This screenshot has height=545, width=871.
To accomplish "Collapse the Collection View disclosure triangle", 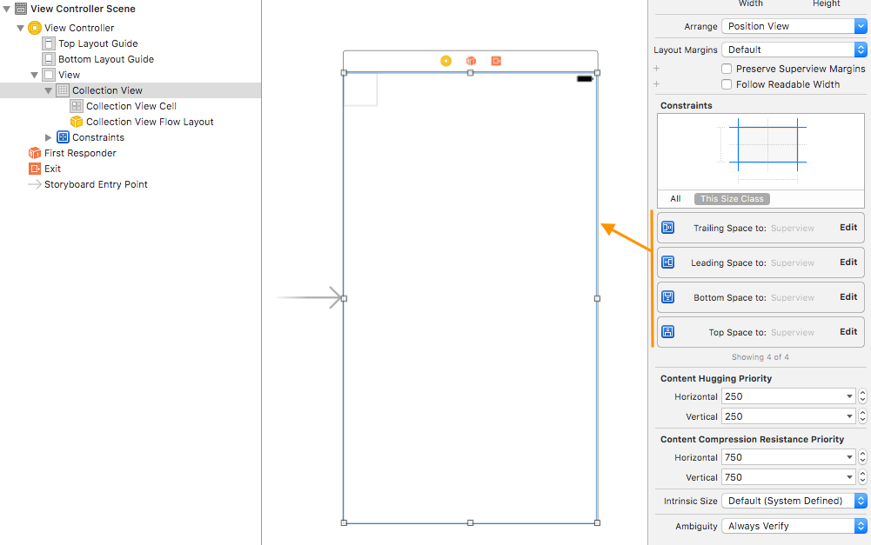I will pyautogui.click(x=49, y=90).
